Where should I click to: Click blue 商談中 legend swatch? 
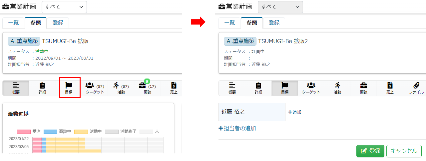click(50, 132)
